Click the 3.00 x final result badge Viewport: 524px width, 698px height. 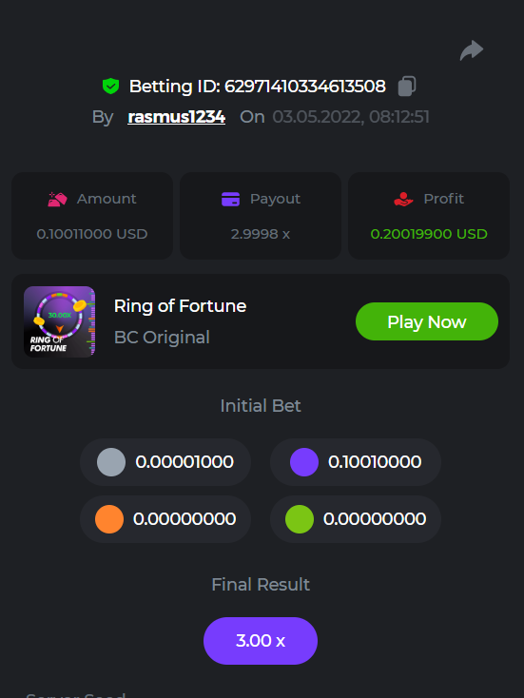click(261, 641)
